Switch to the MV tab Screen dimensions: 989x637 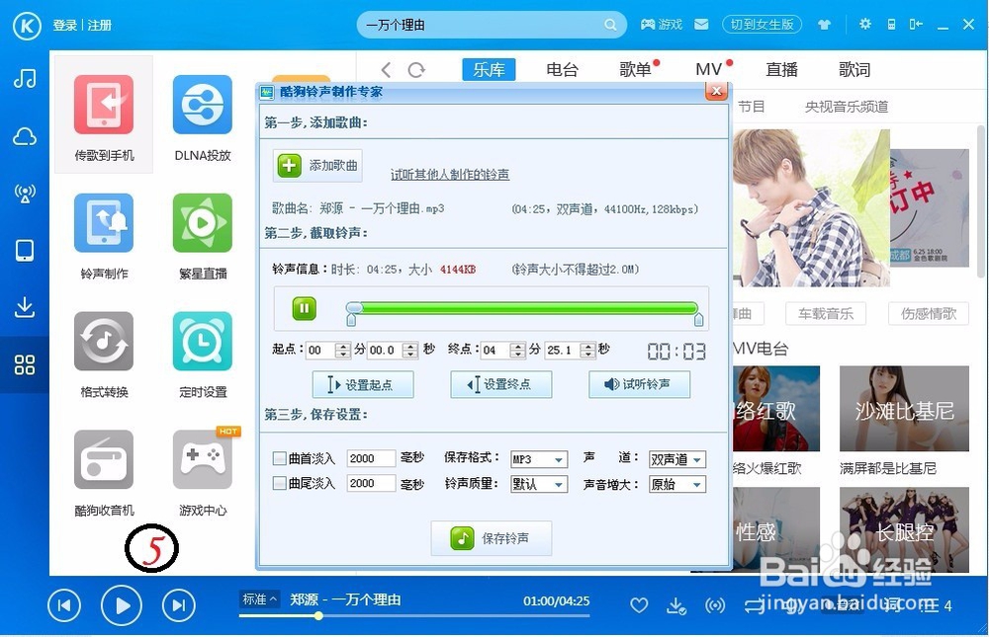tap(708, 69)
